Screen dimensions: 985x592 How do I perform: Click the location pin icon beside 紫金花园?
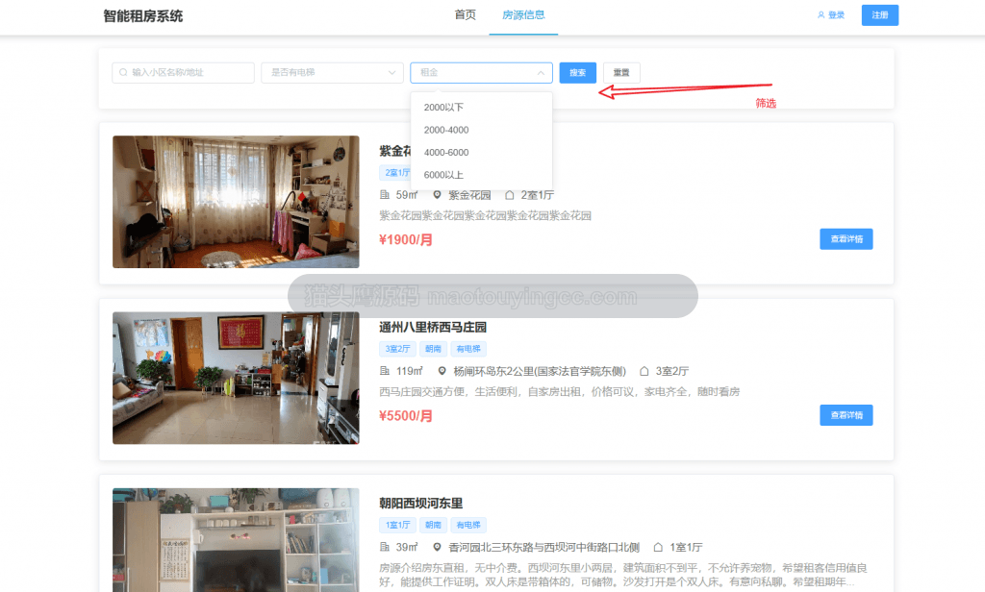pyautogui.click(x=438, y=195)
